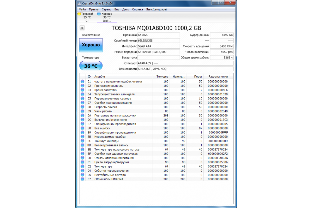The image size is (313, 208).
Task: Select the Тревога! C: disk tab
Action: click(87, 17)
